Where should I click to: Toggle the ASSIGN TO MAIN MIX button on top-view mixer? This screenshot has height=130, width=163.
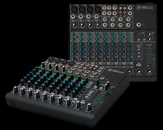coord(139,63)
